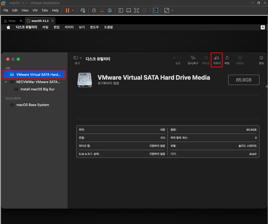Open the power options dropdown arrow
This screenshot has width=268, height=224.
click(x=73, y=10)
